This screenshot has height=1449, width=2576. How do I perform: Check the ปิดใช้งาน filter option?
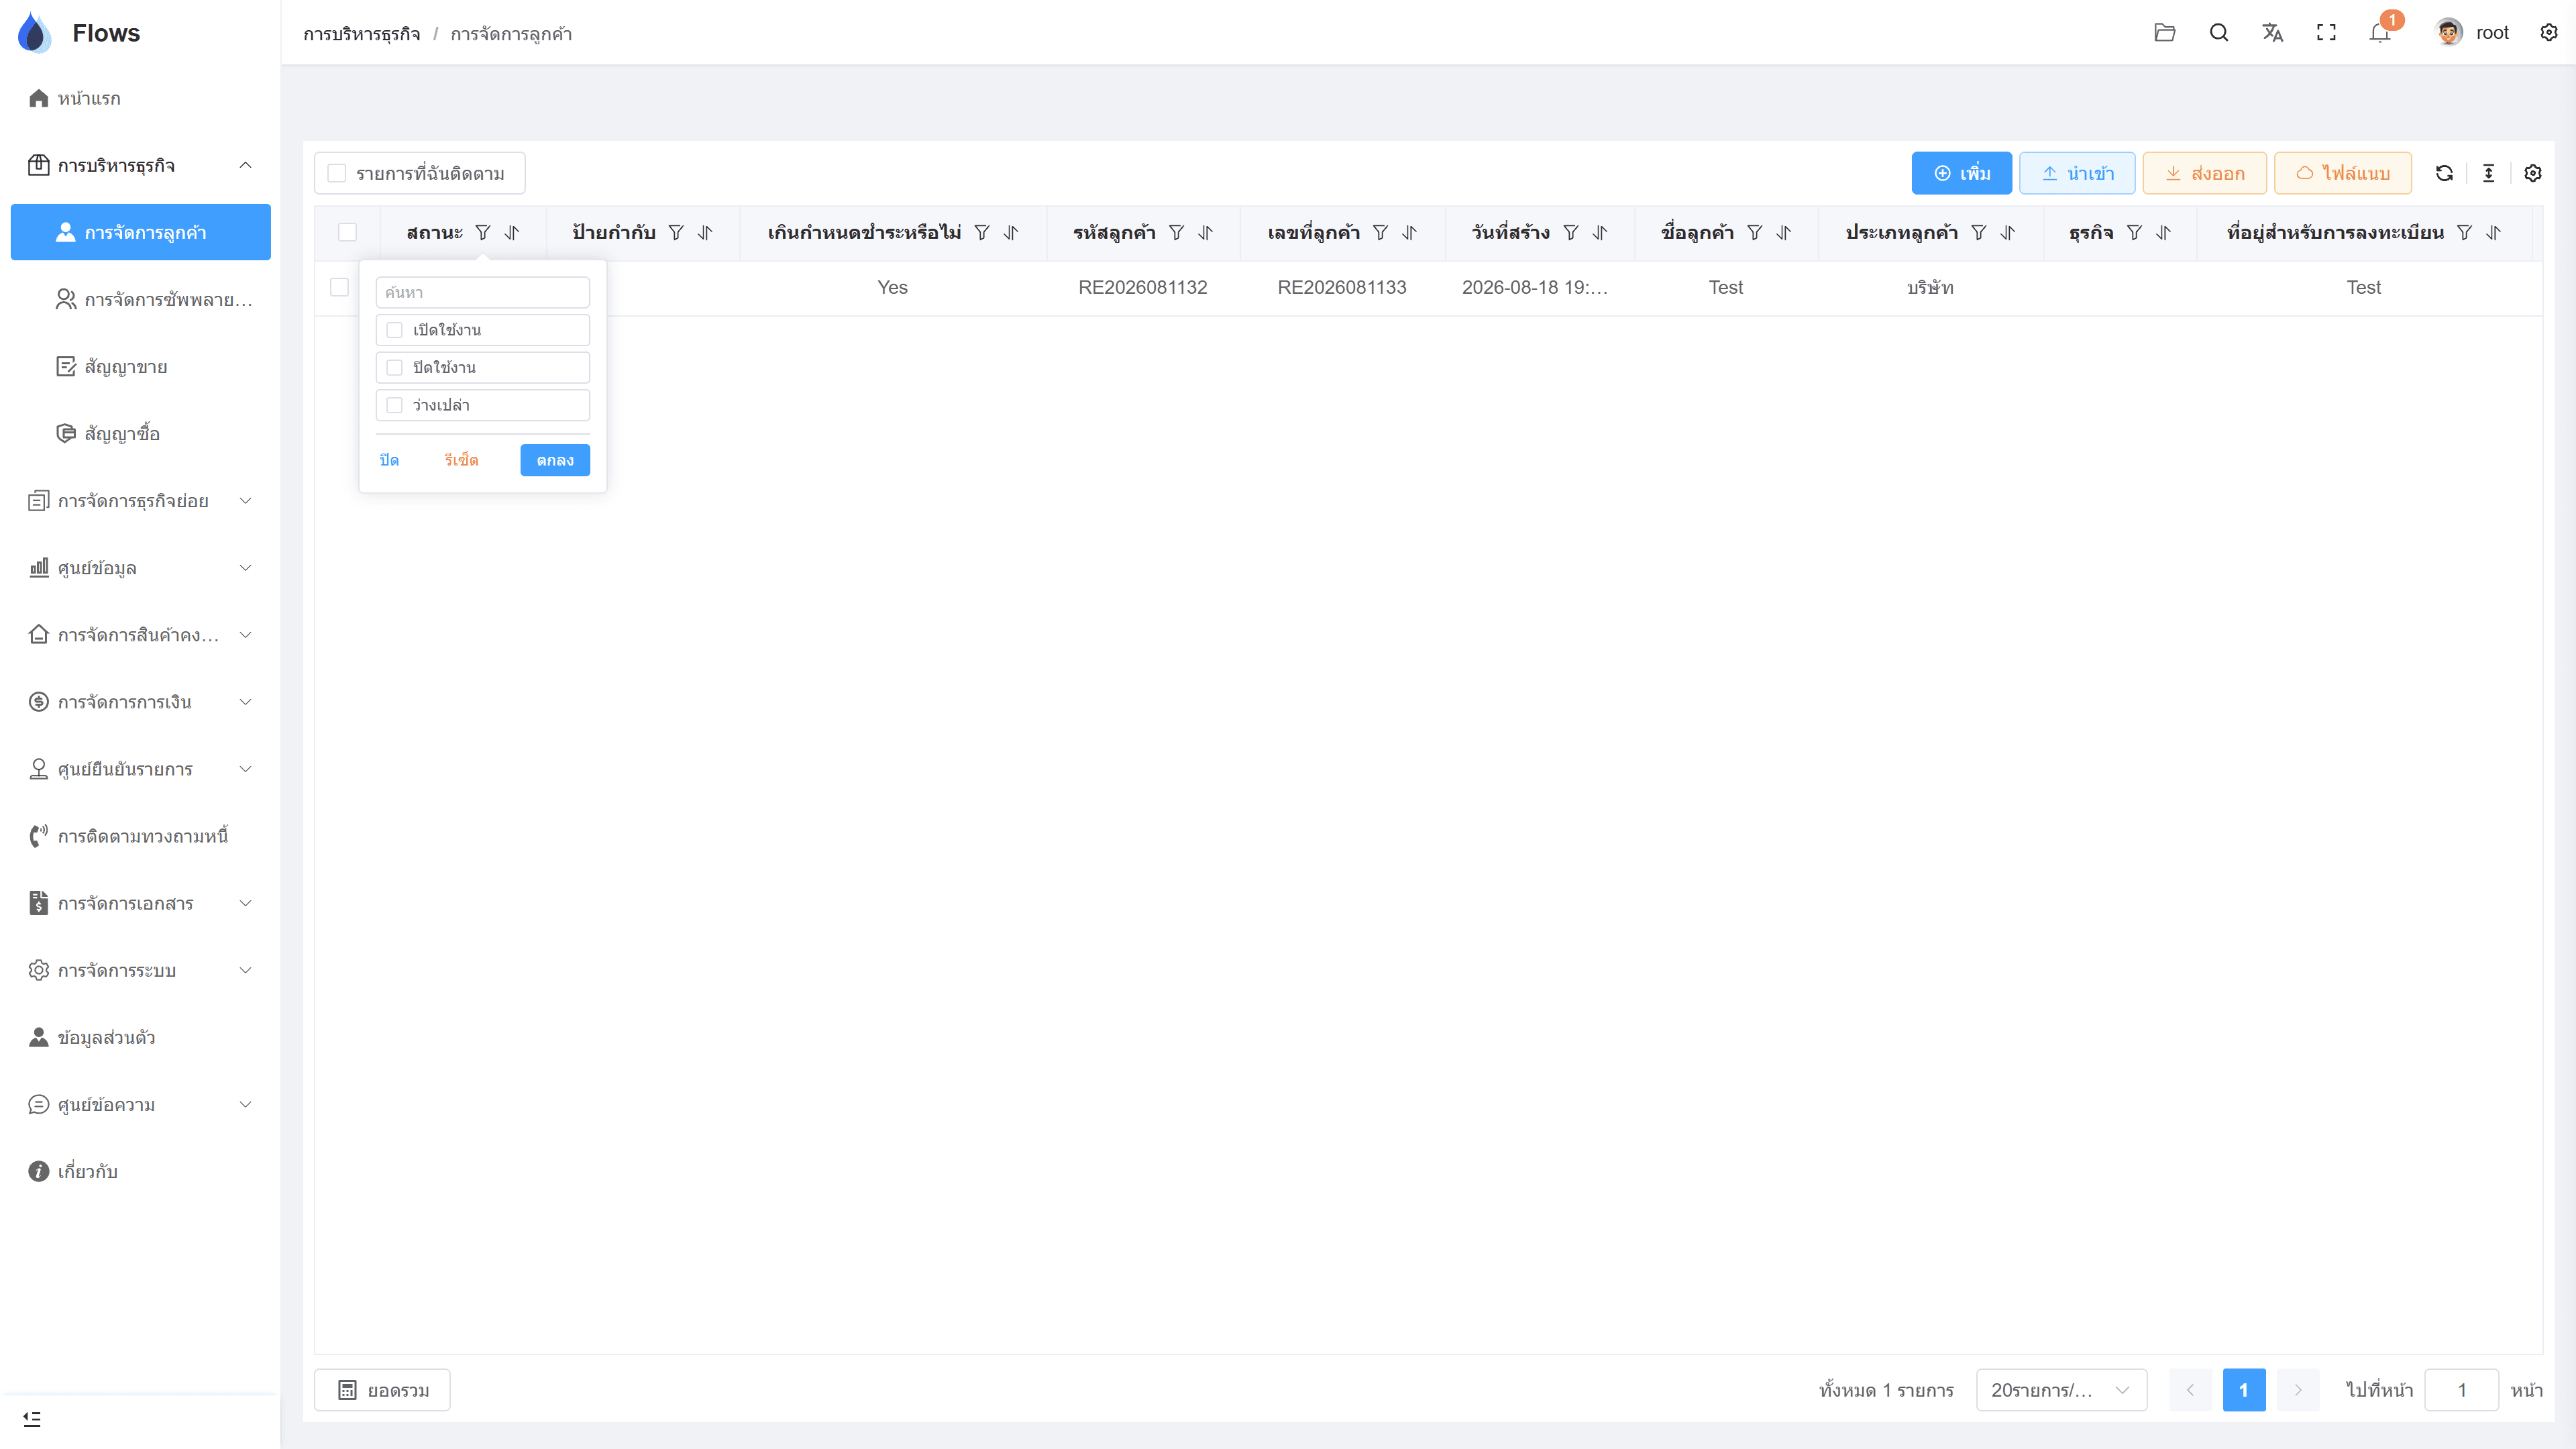coord(395,368)
